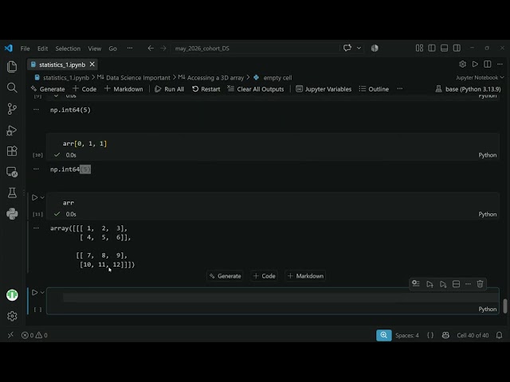Viewport: 510px width, 382px height.
Task: Open the menu bar overflow ellipsis
Action: (x=130, y=48)
